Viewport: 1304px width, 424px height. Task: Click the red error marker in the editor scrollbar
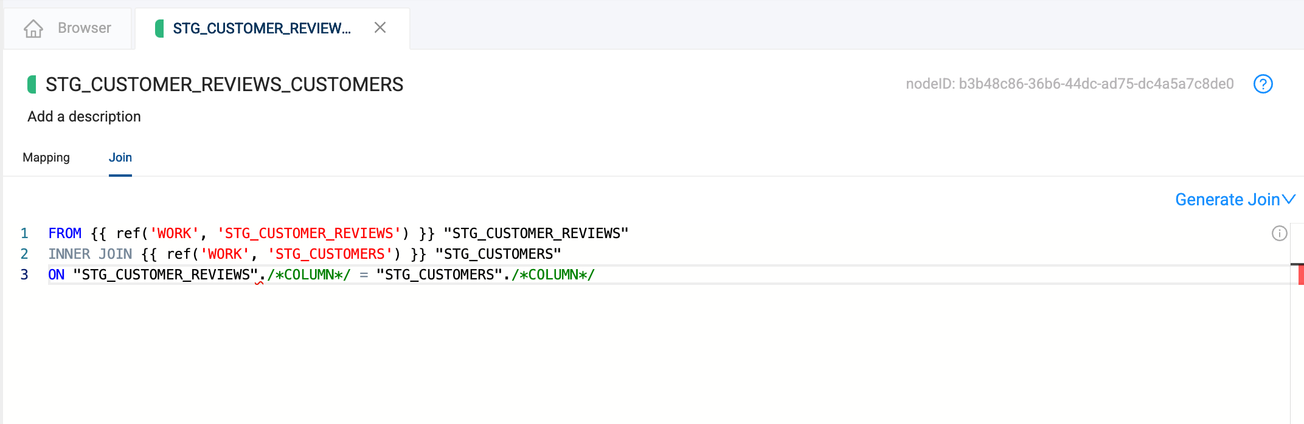coord(1300,275)
